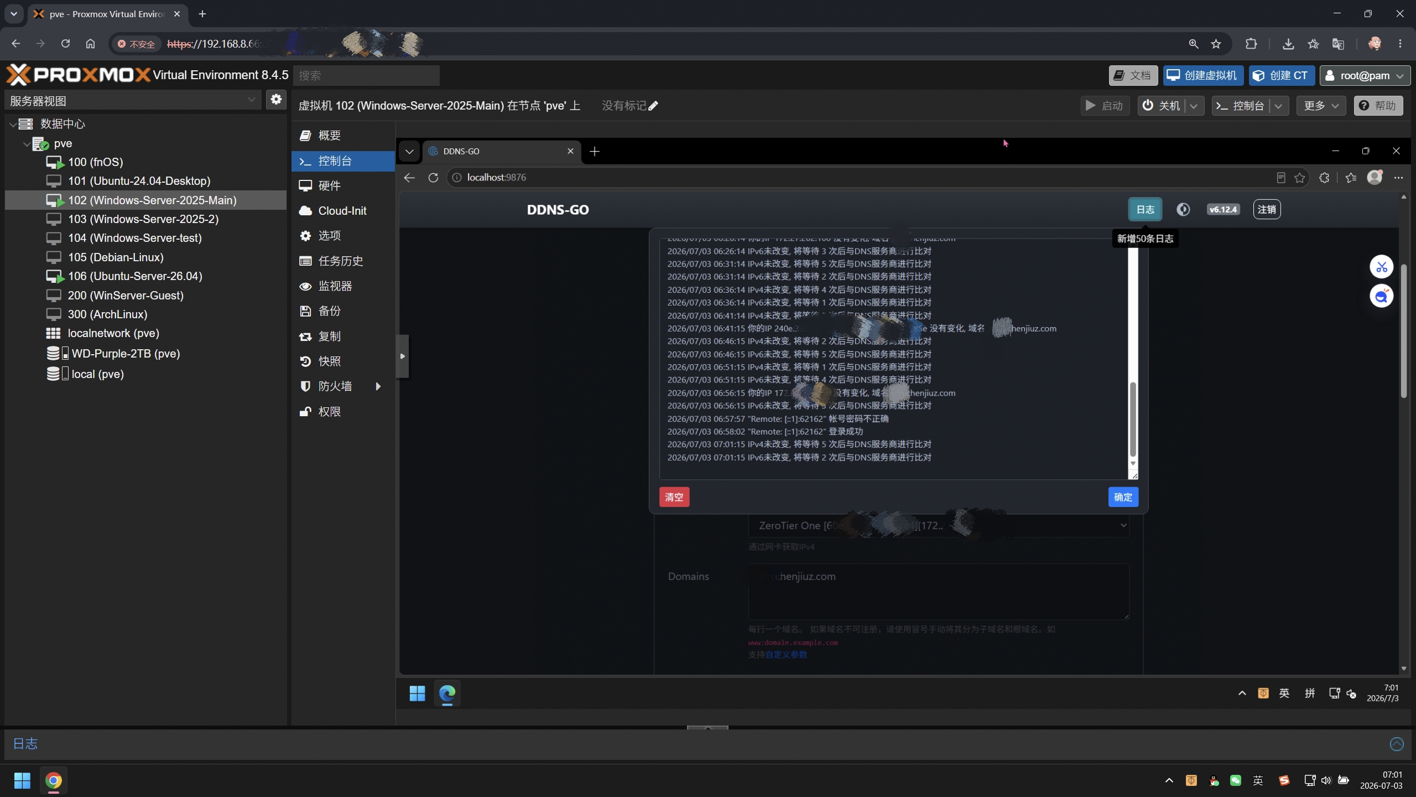The height and width of the screenshot is (797, 1416).
Task: Confirm the log dialog with 确定
Action: tap(1123, 497)
